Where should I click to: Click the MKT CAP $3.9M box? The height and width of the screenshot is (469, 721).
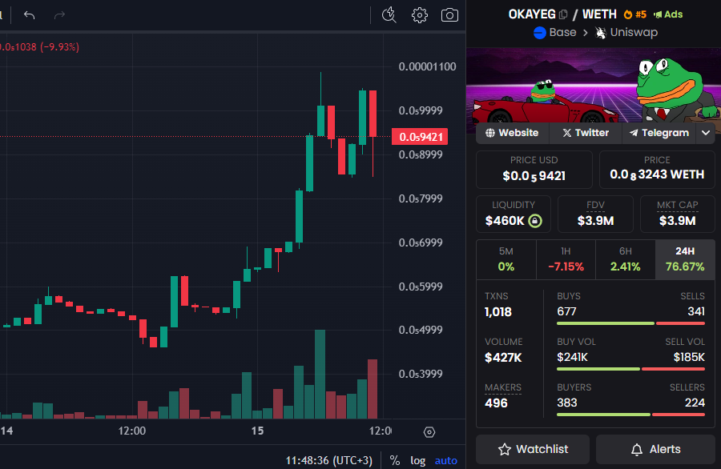coord(677,214)
